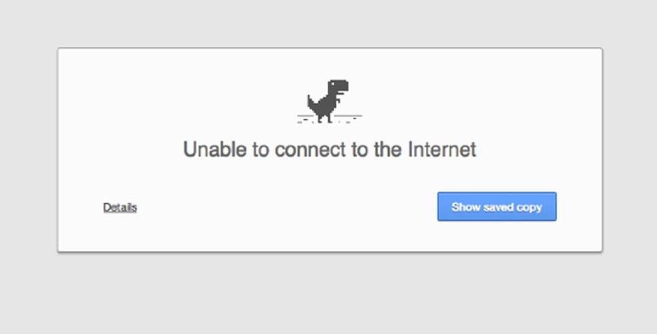Click the Show saved copy button
This screenshot has height=334, width=657.
point(497,207)
